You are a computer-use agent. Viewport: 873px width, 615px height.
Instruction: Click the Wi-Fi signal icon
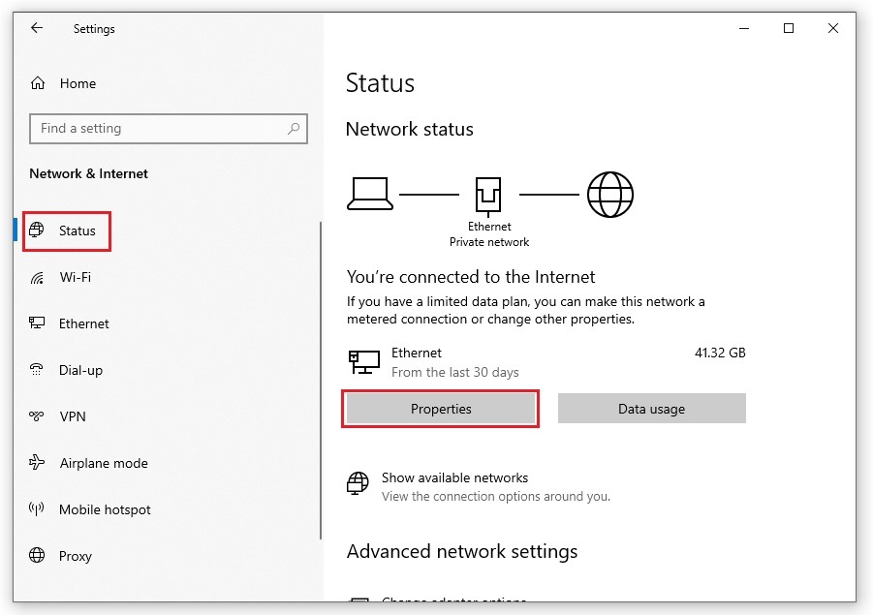38,277
